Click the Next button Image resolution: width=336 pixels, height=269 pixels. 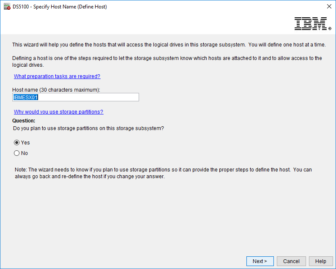pos(260,261)
